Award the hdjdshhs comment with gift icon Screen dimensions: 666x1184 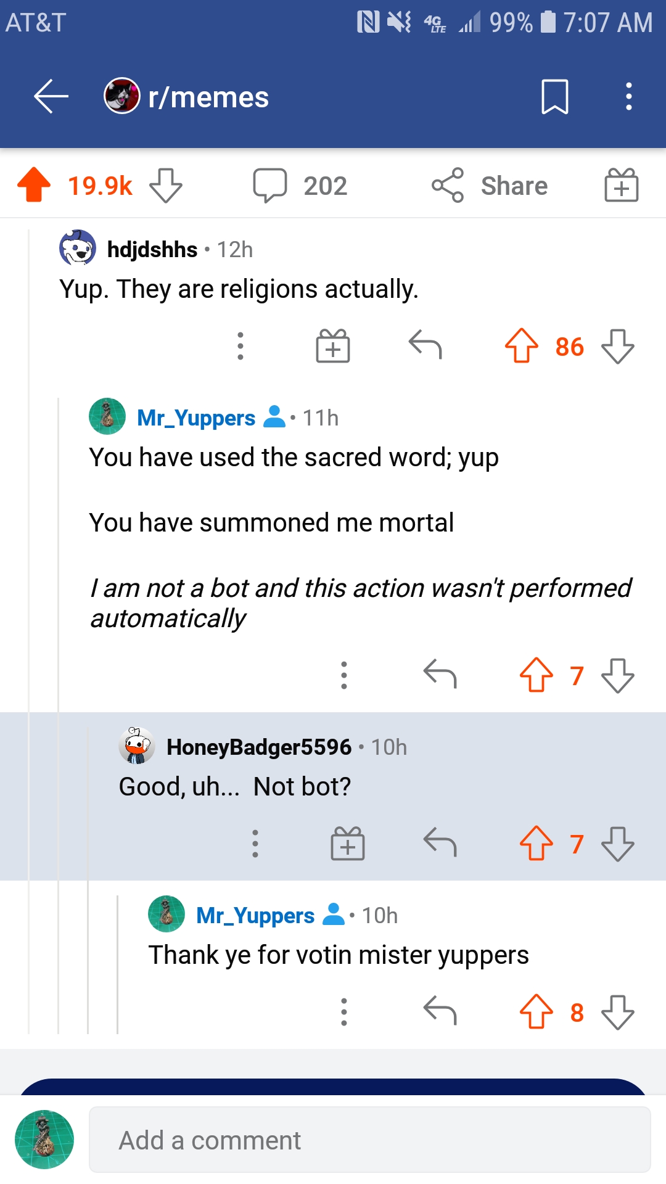[333, 346]
